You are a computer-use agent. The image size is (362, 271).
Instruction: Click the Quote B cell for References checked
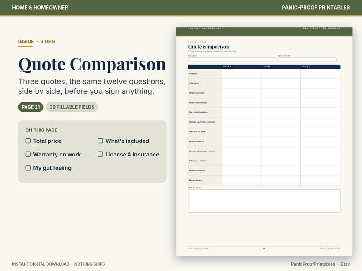coord(281,161)
